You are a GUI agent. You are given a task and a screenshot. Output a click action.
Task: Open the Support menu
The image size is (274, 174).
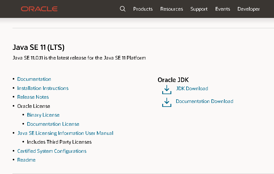(199, 9)
